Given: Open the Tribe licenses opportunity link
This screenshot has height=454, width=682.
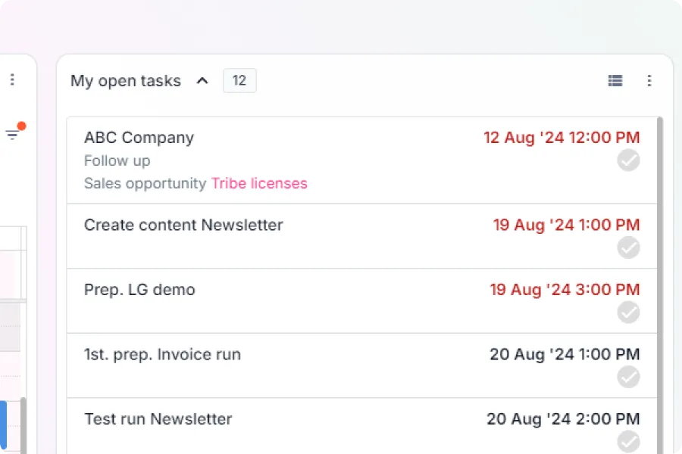Looking at the screenshot, I should click(259, 183).
